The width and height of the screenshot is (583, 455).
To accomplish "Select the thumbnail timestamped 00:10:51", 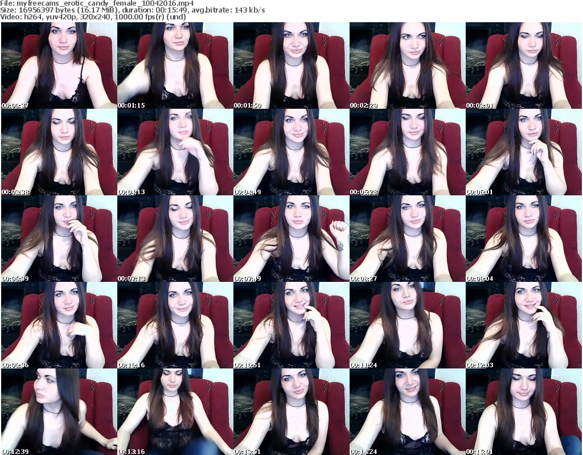I will 291,325.
